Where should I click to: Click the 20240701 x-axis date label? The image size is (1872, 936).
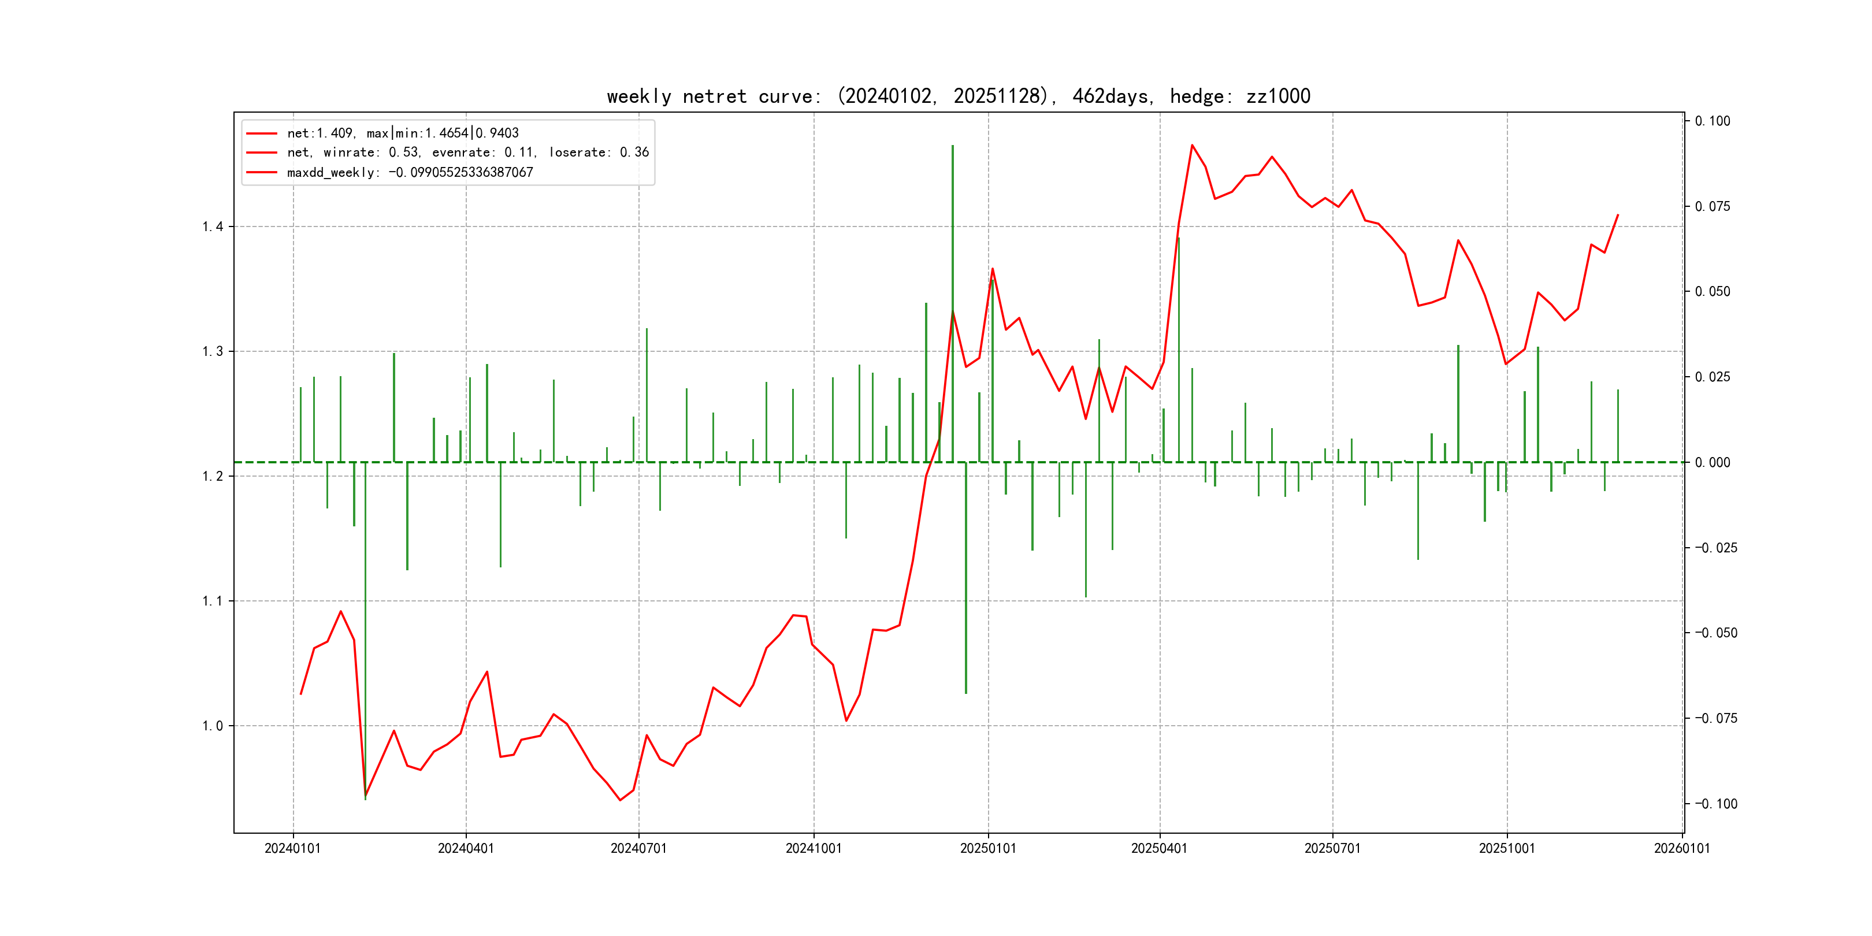(x=639, y=848)
